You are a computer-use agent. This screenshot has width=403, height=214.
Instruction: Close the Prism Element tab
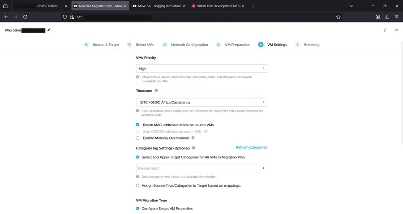tap(66, 6)
